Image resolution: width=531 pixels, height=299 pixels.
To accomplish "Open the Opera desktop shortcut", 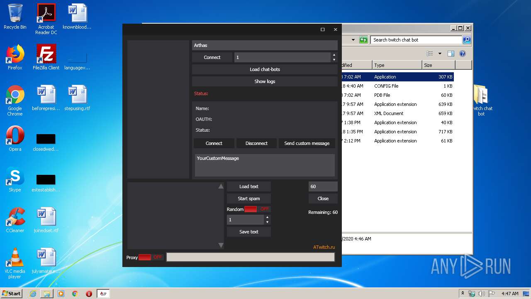I will (15, 139).
